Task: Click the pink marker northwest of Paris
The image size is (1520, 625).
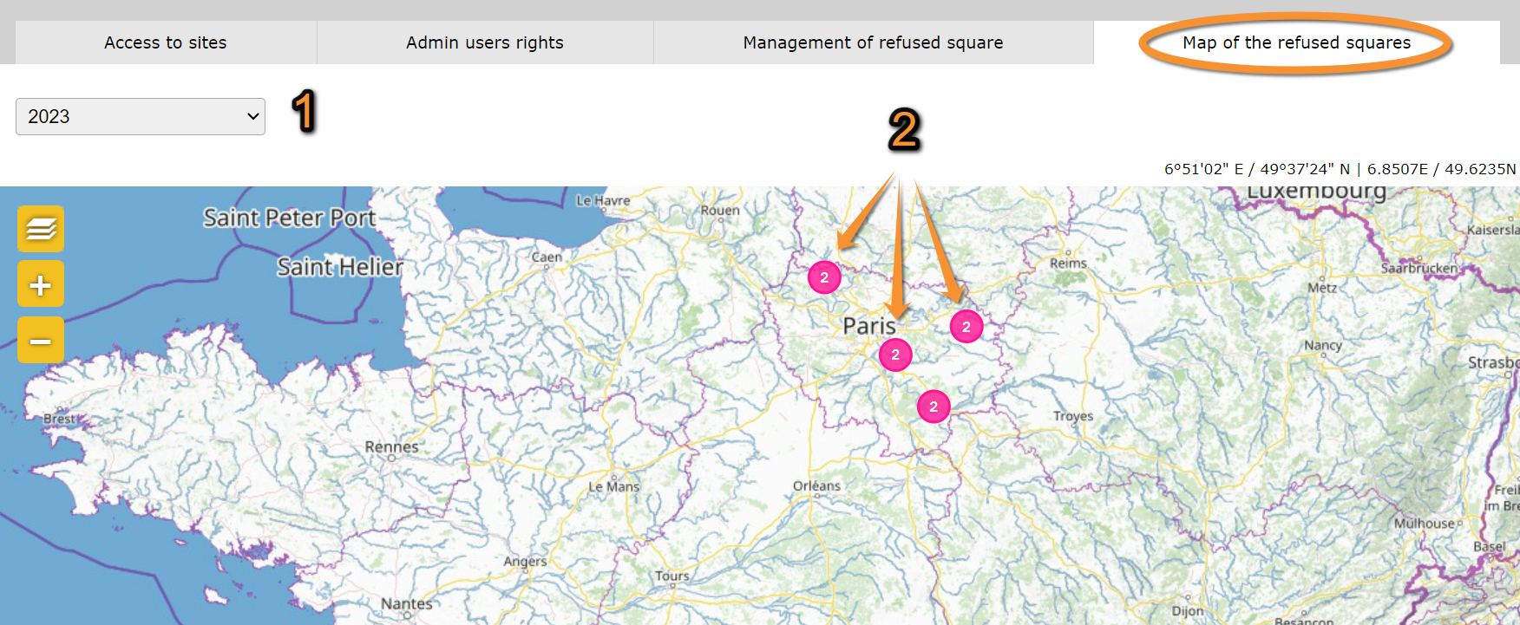Action: (824, 277)
